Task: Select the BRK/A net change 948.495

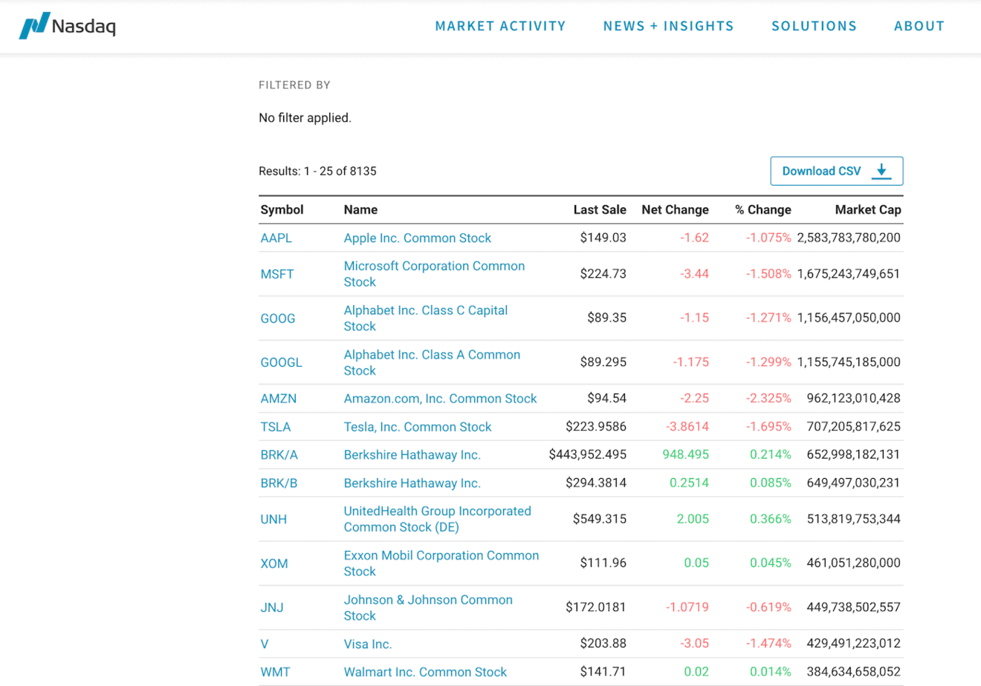Action: pyautogui.click(x=685, y=454)
